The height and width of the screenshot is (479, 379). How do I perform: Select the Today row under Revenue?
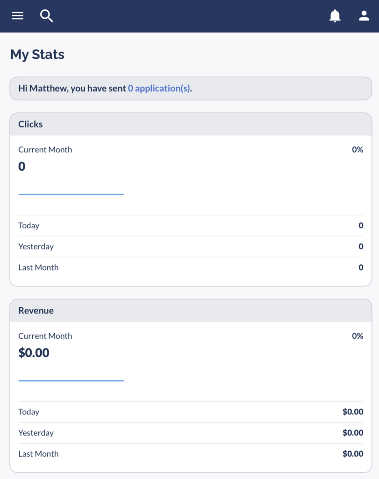coord(191,412)
